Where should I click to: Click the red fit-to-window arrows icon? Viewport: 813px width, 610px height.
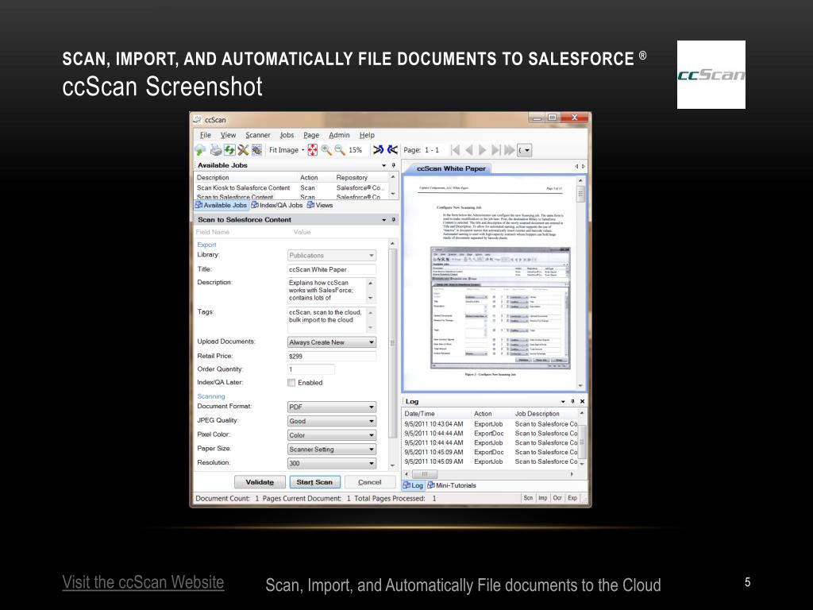[313, 150]
